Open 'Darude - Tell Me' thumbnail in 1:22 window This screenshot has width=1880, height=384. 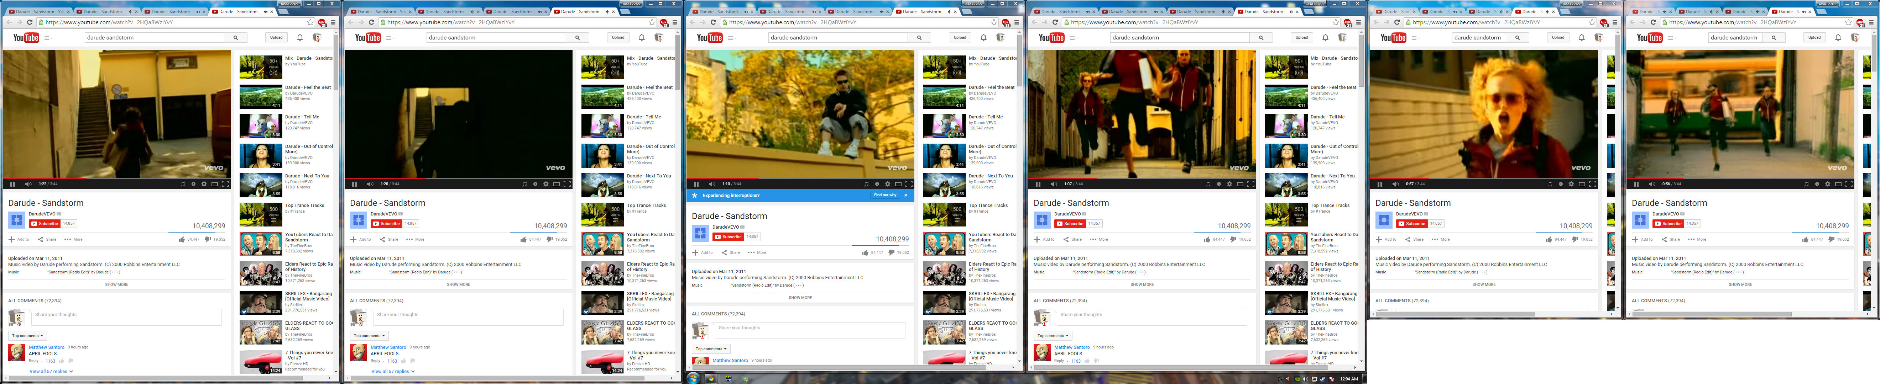(x=261, y=126)
